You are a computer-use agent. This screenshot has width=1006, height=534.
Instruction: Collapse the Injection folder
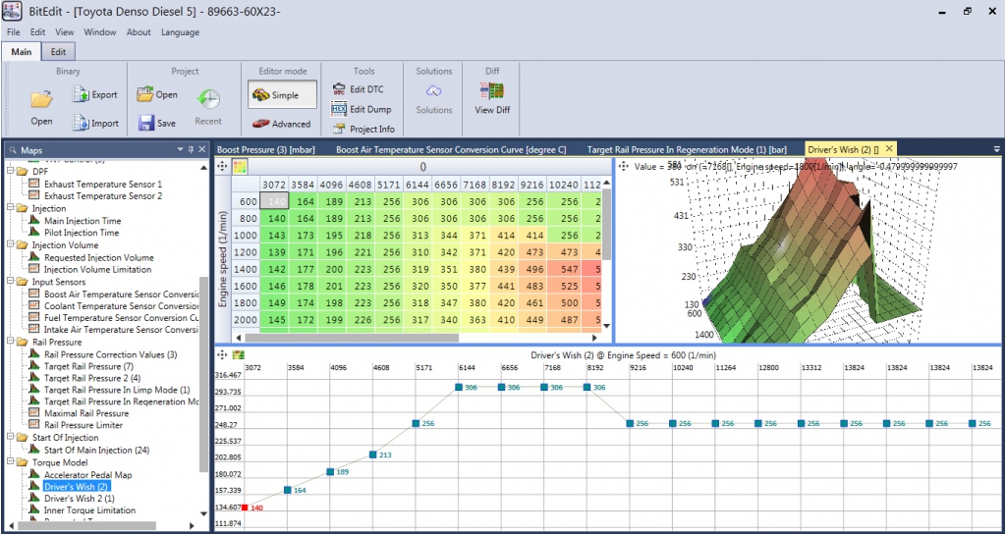coord(10,208)
